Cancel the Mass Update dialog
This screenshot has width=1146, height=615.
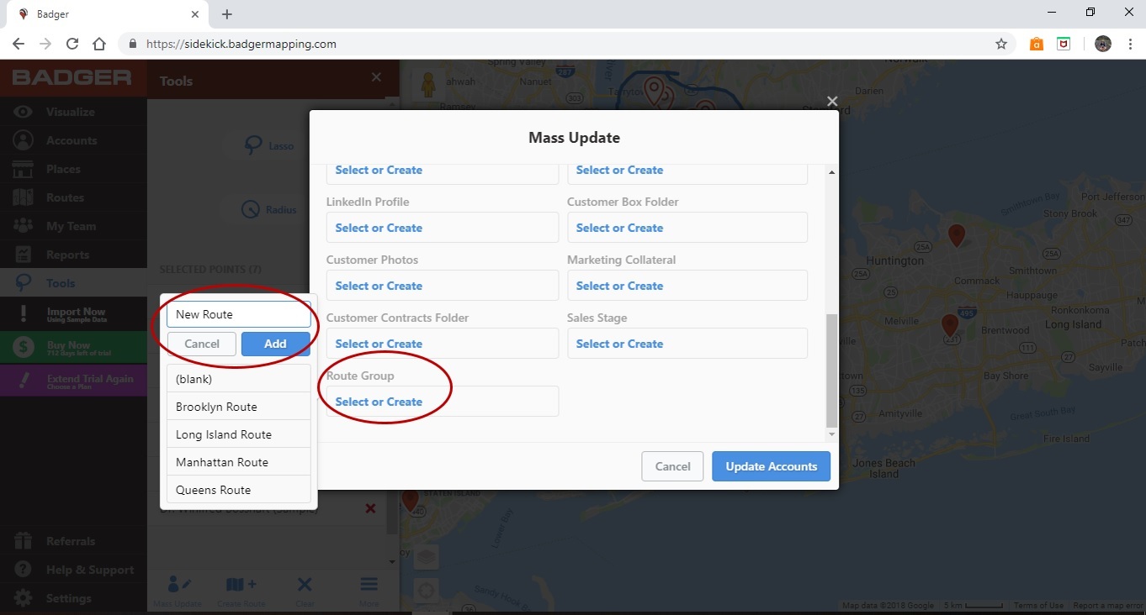pyautogui.click(x=673, y=466)
